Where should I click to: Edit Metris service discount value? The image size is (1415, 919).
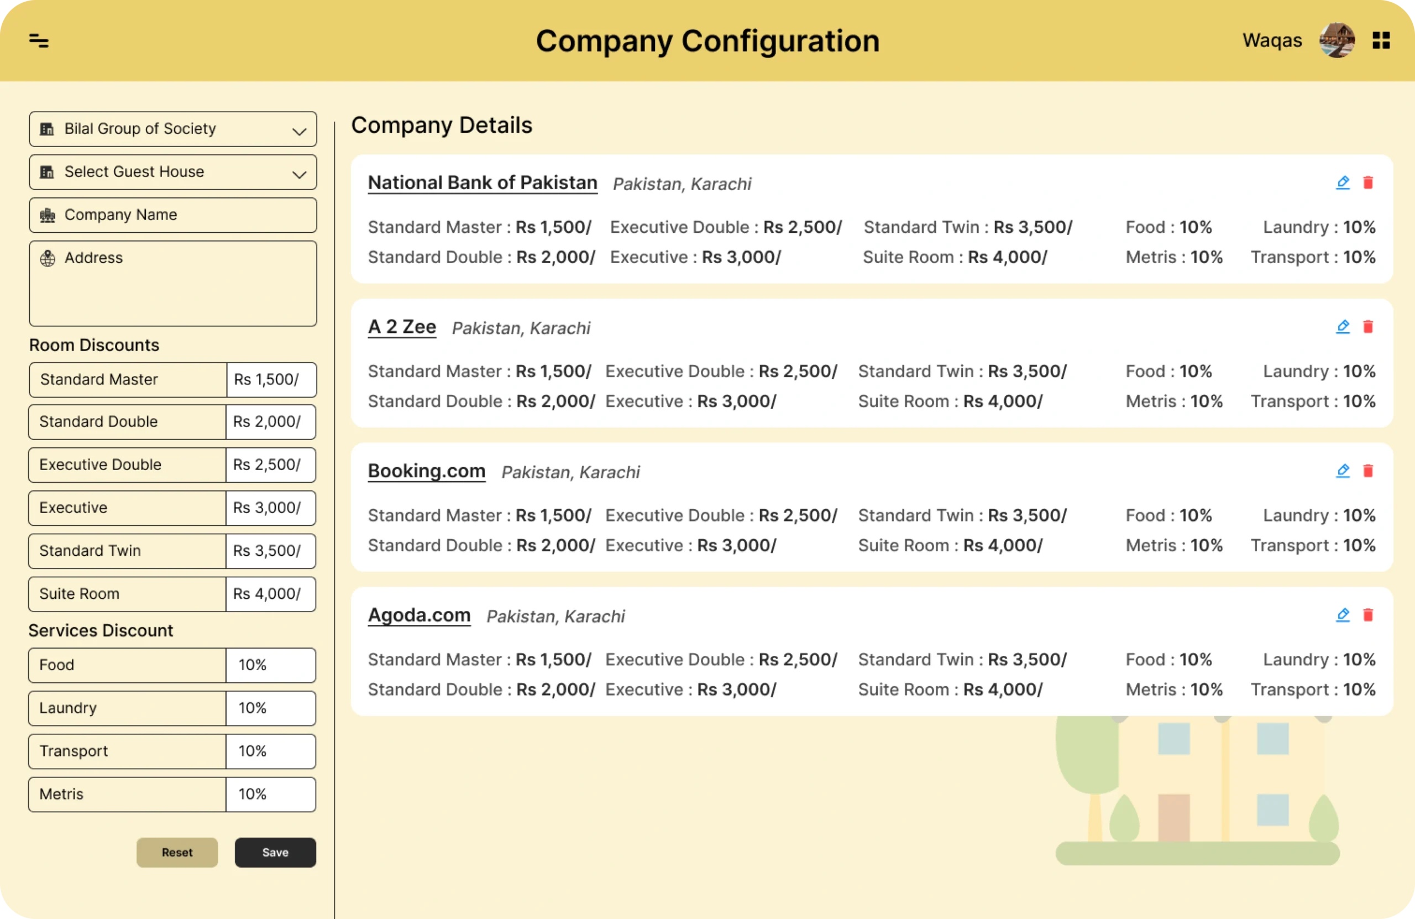[270, 794]
